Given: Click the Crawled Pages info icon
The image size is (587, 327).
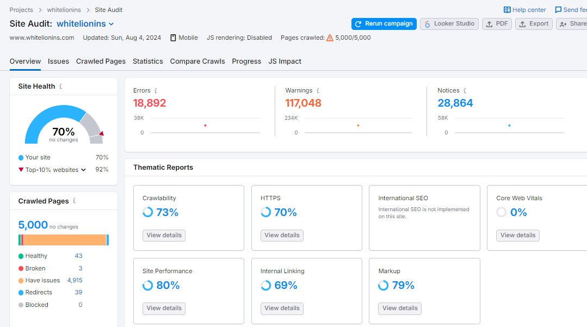Looking at the screenshot, I should coord(74,201).
